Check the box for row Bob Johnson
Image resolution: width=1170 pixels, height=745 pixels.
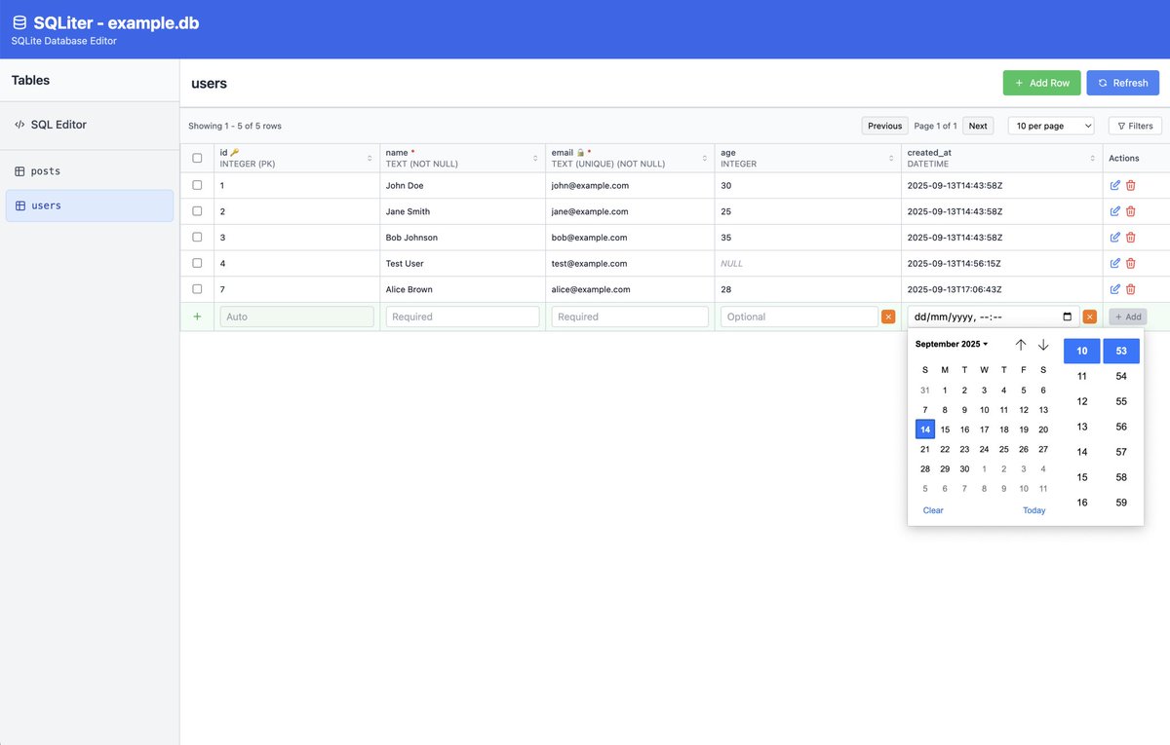click(x=197, y=238)
